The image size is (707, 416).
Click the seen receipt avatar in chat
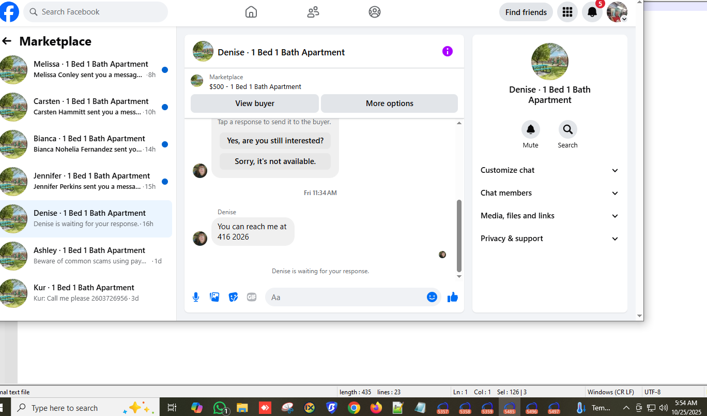(x=442, y=255)
